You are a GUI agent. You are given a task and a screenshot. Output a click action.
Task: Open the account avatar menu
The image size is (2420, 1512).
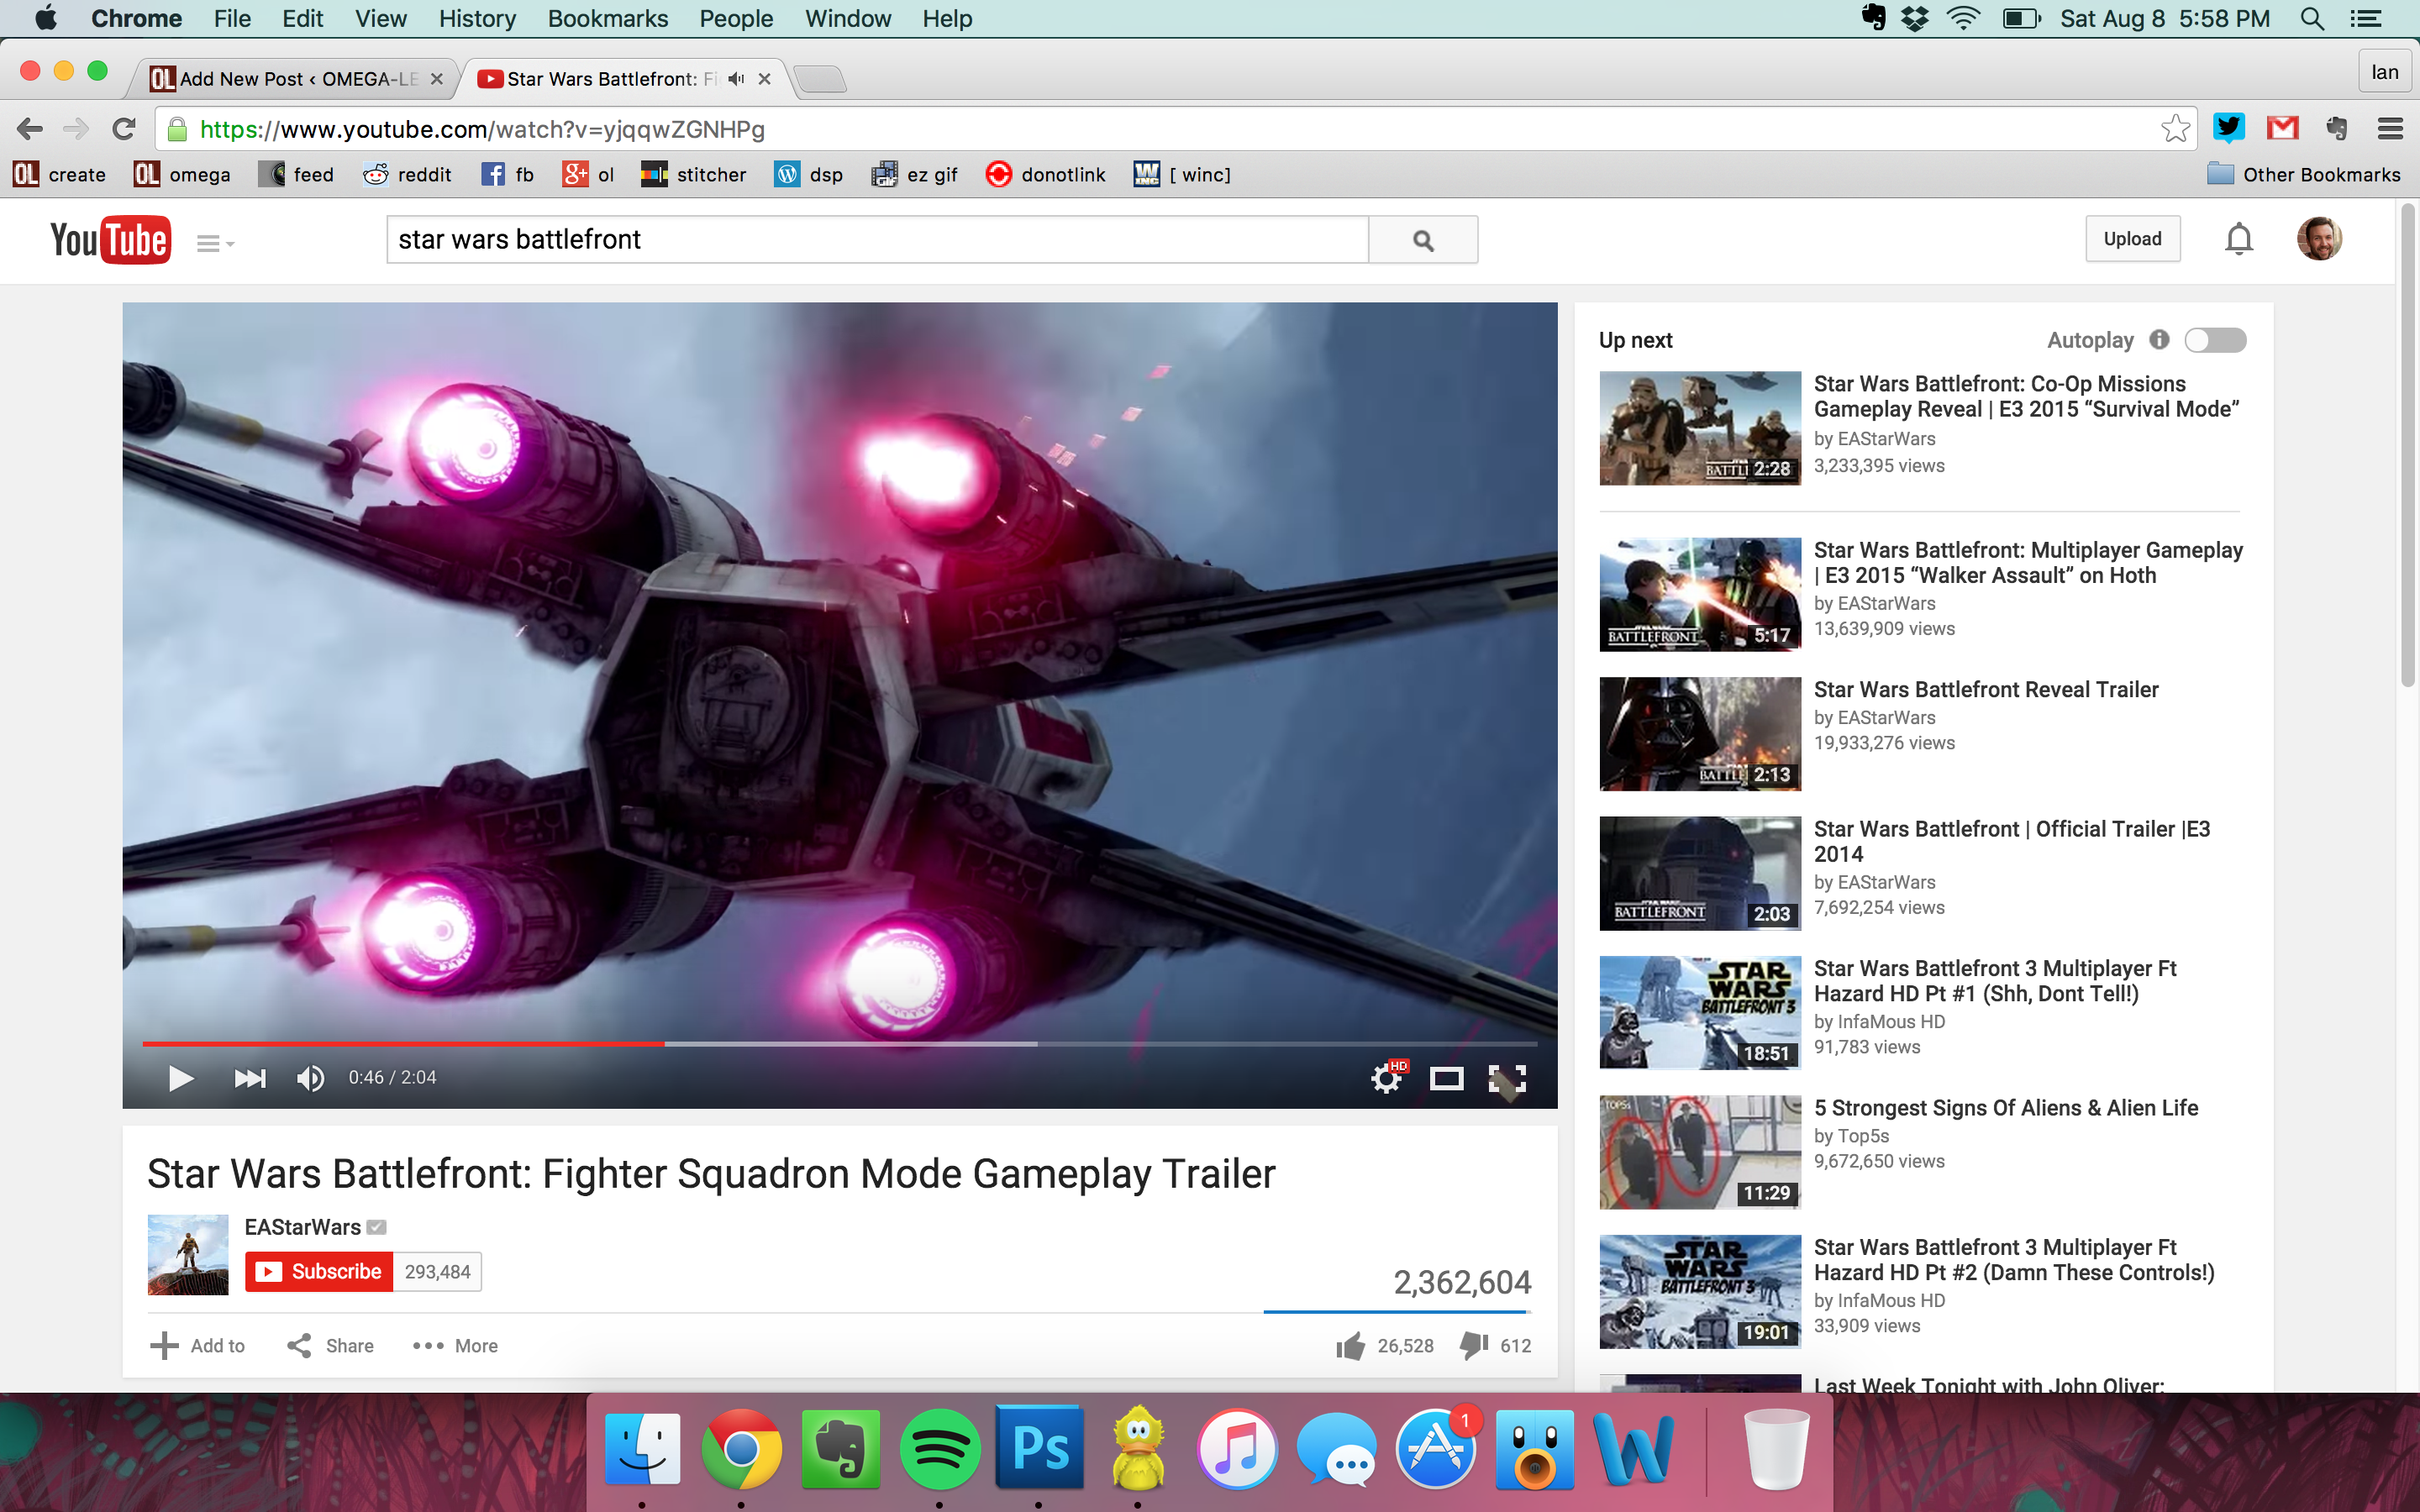(x=2320, y=239)
